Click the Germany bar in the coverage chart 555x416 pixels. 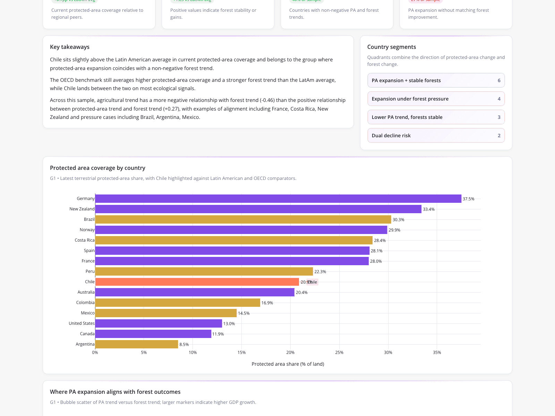coord(278,199)
